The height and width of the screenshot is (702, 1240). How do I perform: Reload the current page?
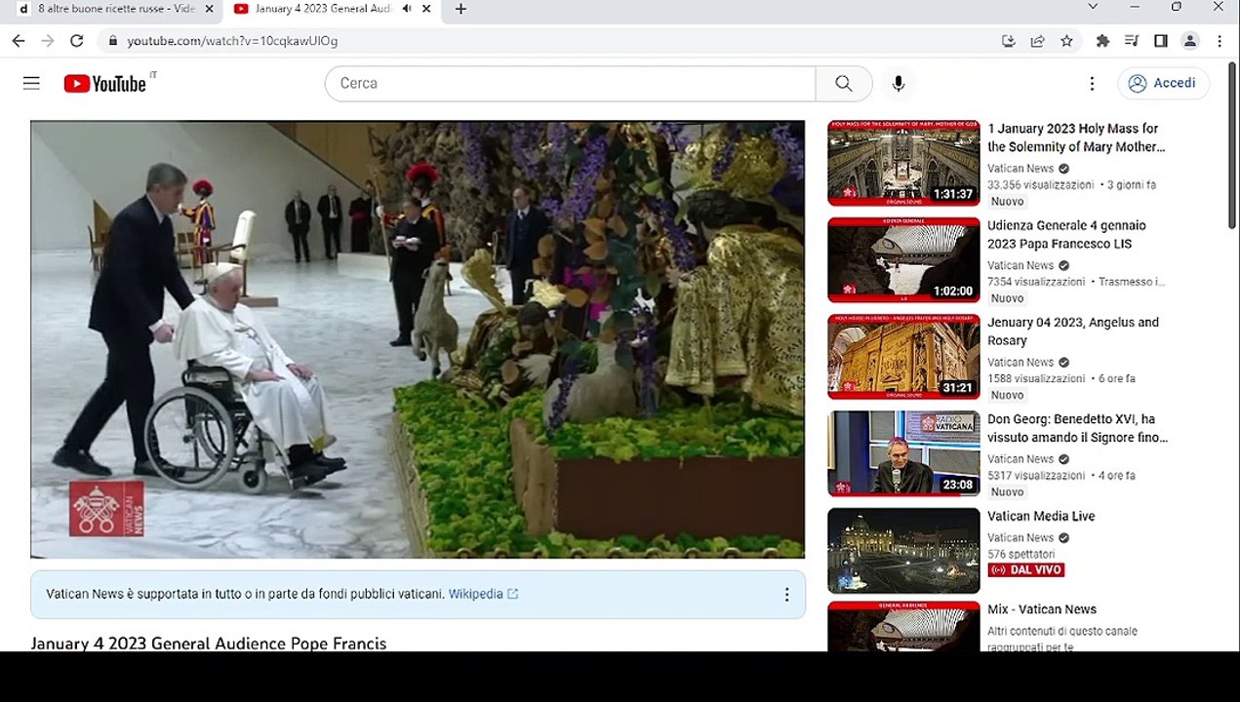point(77,41)
